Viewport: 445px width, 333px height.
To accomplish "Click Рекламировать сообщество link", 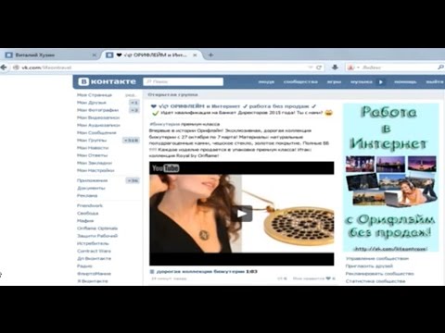I will 379,274.
